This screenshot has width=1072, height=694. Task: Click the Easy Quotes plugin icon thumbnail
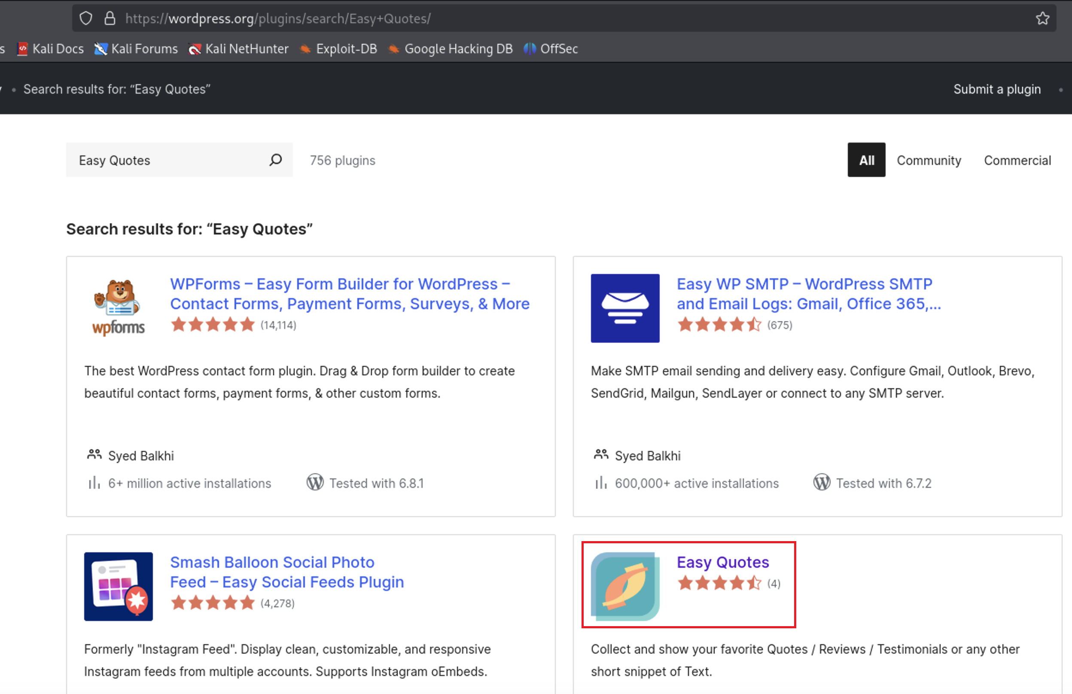pos(625,586)
